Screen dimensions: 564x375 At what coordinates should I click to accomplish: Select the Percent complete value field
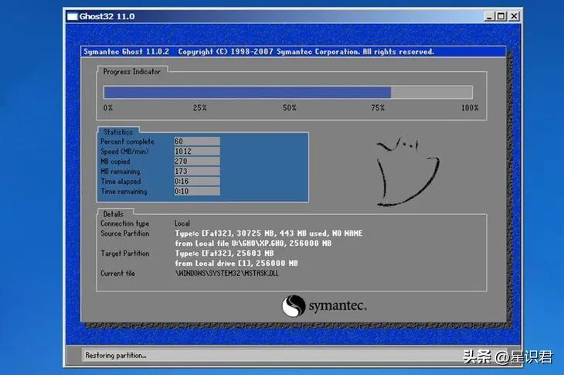[197, 141]
